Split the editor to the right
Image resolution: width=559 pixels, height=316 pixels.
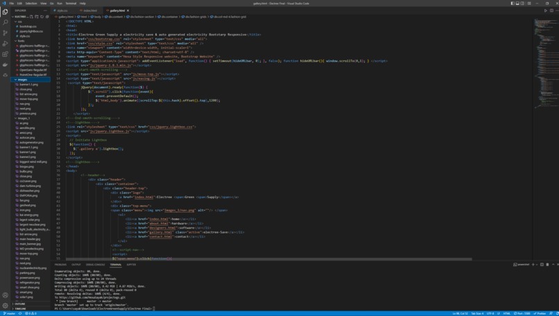551,10
